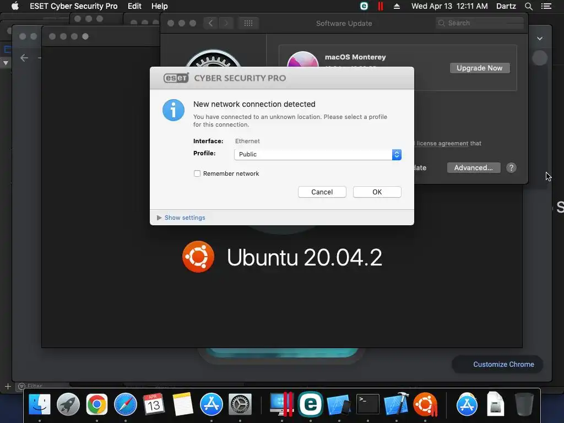
Task: Open App Store icon right of divider
Action: 467,404
